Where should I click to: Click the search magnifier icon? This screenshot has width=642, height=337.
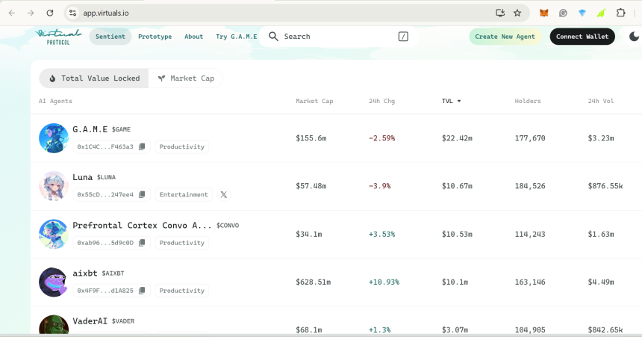(273, 37)
